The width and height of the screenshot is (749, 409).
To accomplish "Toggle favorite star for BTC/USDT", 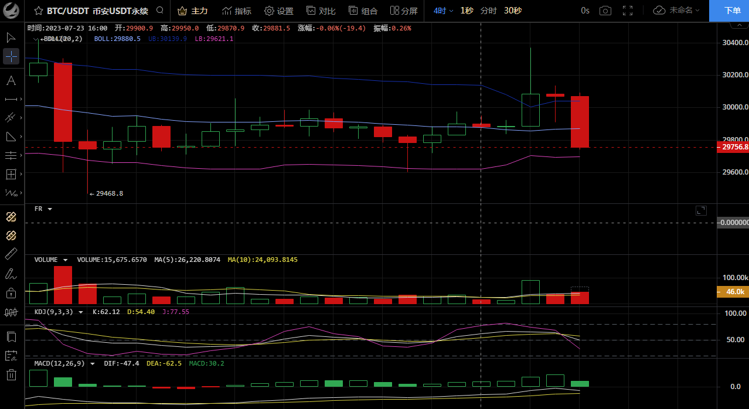I will (x=38, y=11).
